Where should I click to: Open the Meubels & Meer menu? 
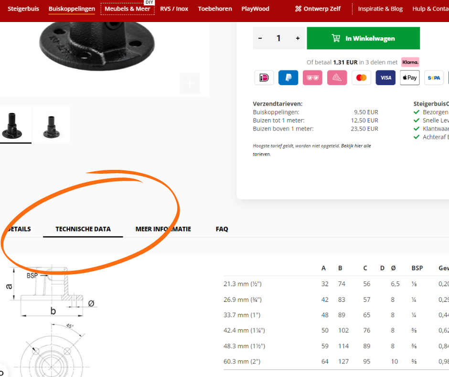click(x=128, y=9)
